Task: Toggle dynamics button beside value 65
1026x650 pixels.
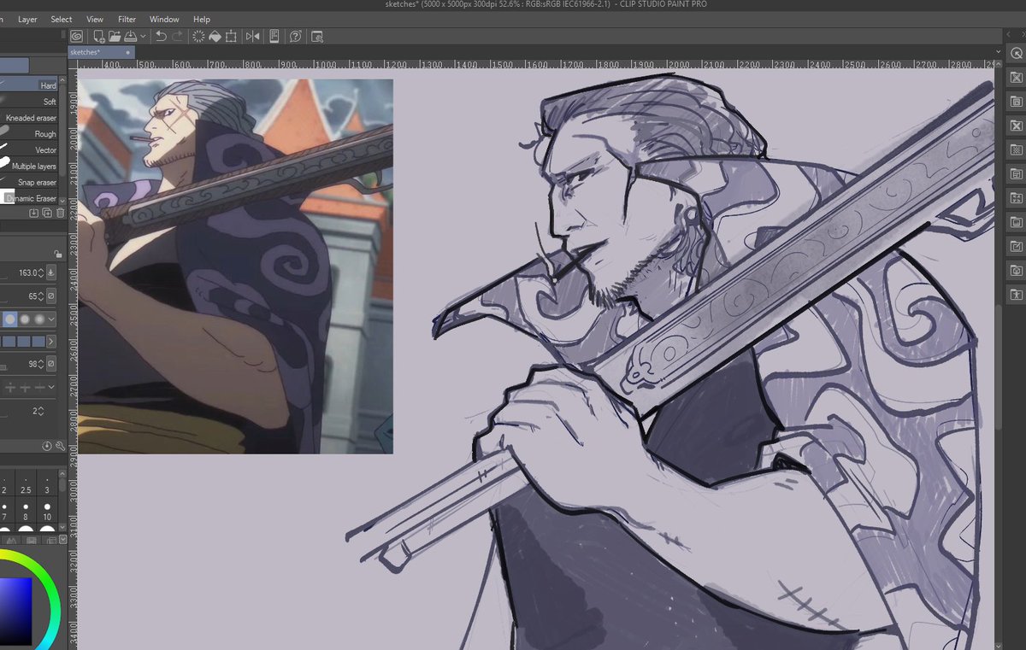Action: click(x=50, y=296)
